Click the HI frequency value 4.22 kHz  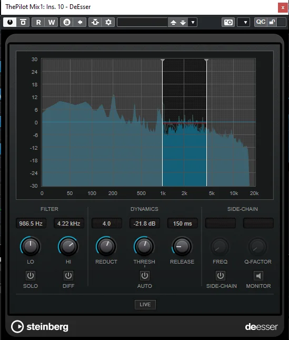point(69,224)
